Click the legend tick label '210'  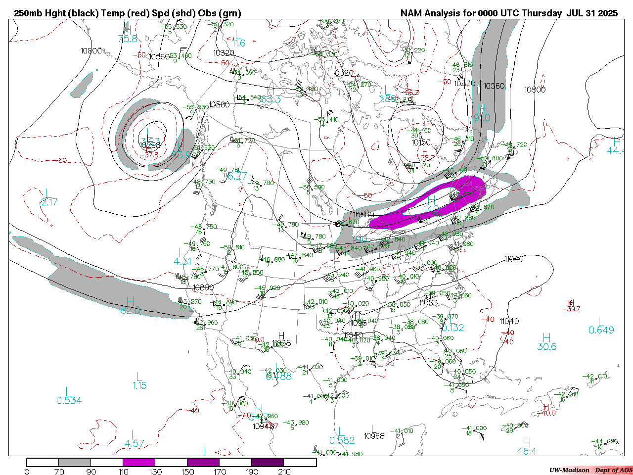[284, 472]
